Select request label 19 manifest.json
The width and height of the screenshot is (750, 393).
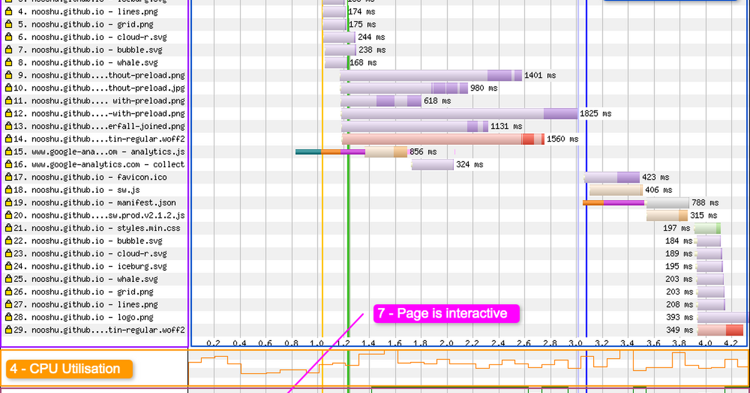(x=95, y=203)
